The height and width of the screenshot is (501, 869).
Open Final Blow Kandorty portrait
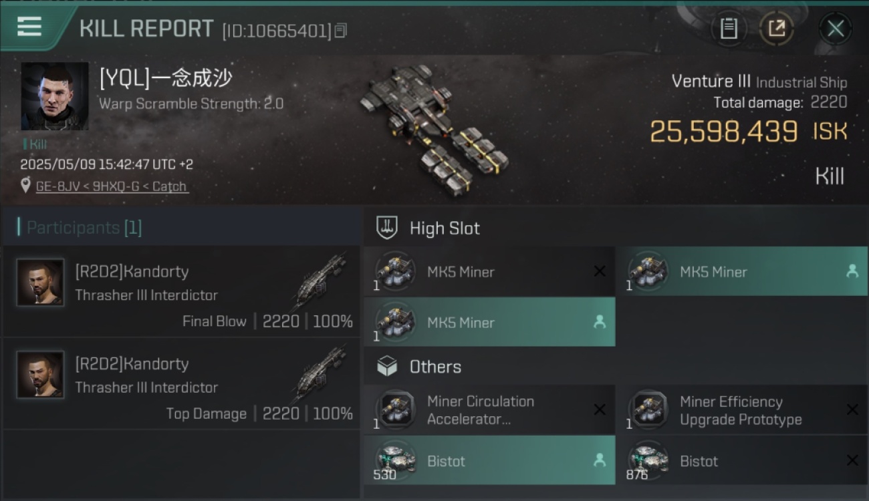[x=41, y=283]
